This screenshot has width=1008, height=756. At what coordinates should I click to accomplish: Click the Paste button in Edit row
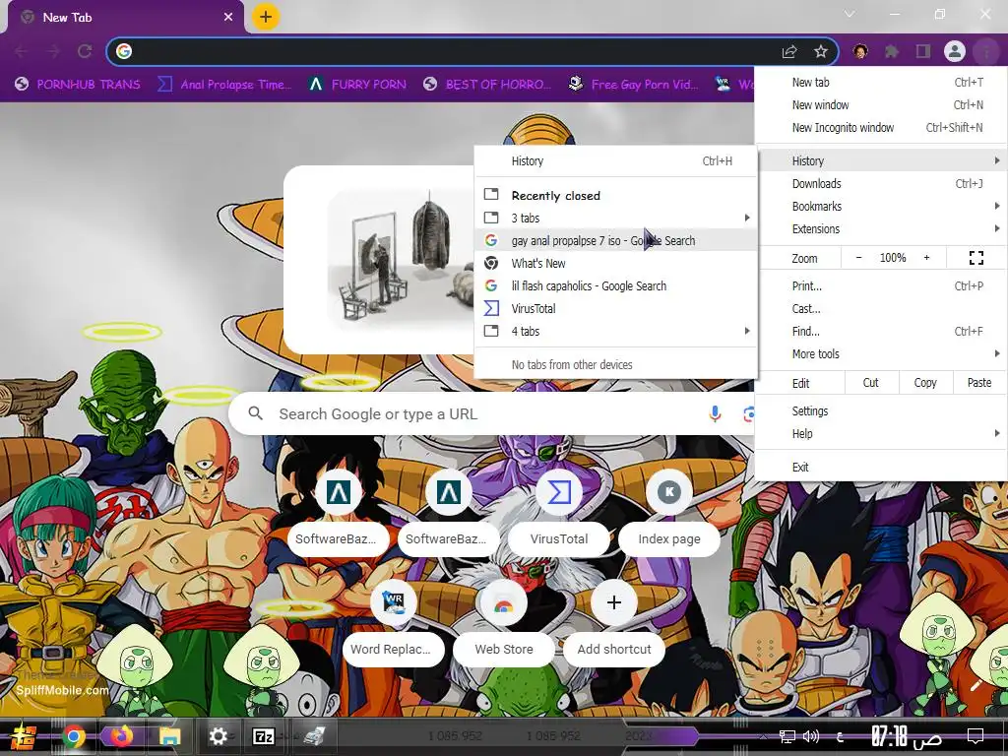(x=979, y=383)
